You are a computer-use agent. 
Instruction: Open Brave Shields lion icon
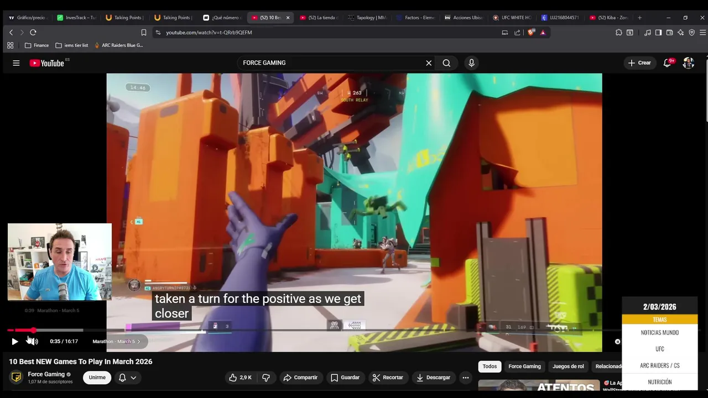tap(531, 33)
